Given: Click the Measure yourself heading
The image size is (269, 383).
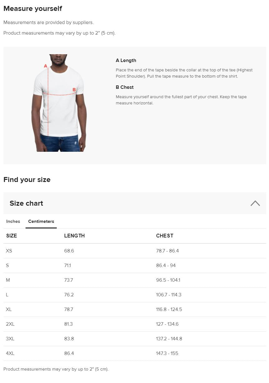Looking at the screenshot, I should click(33, 9).
